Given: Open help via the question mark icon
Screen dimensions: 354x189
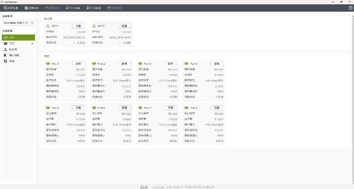Looking at the screenshot, I should point(350,8).
